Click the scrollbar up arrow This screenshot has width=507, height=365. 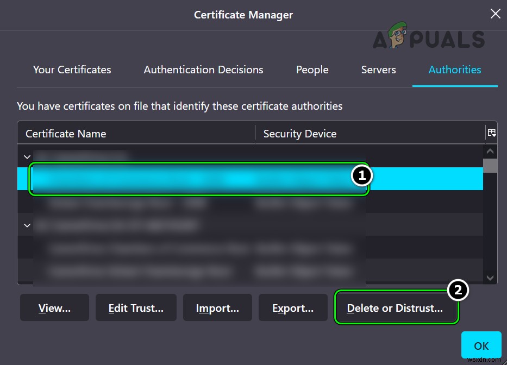(490, 152)
